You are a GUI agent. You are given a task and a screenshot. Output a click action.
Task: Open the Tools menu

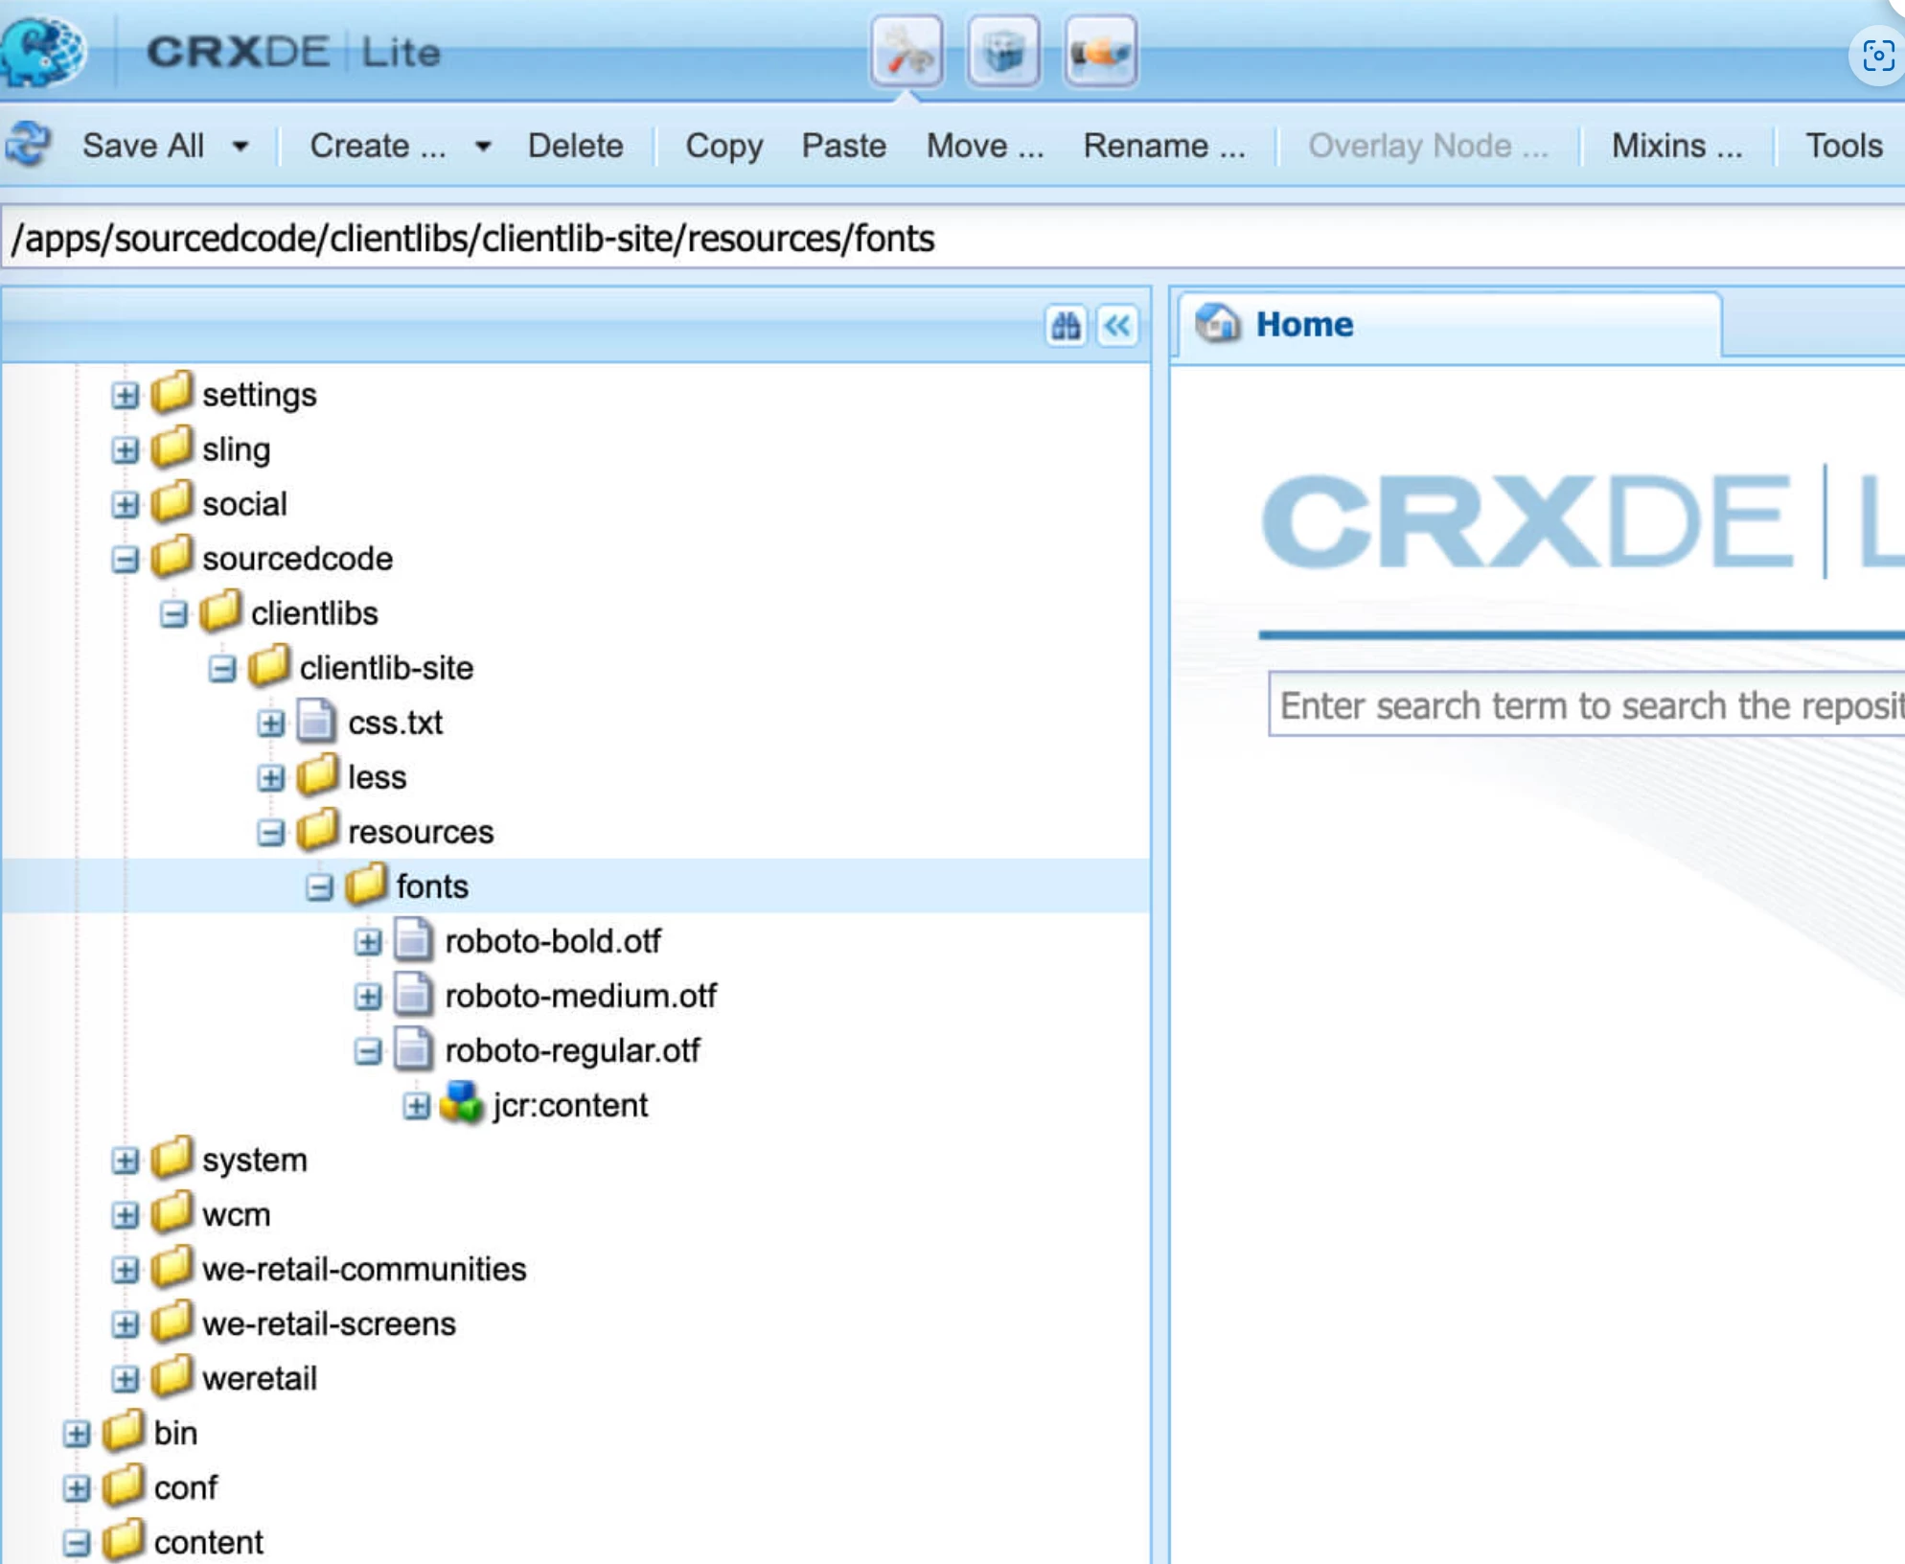(1843, 146)
